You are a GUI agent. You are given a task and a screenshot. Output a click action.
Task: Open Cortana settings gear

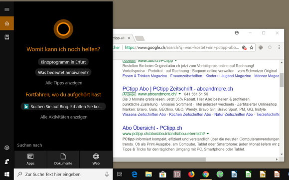click(7, 148)
